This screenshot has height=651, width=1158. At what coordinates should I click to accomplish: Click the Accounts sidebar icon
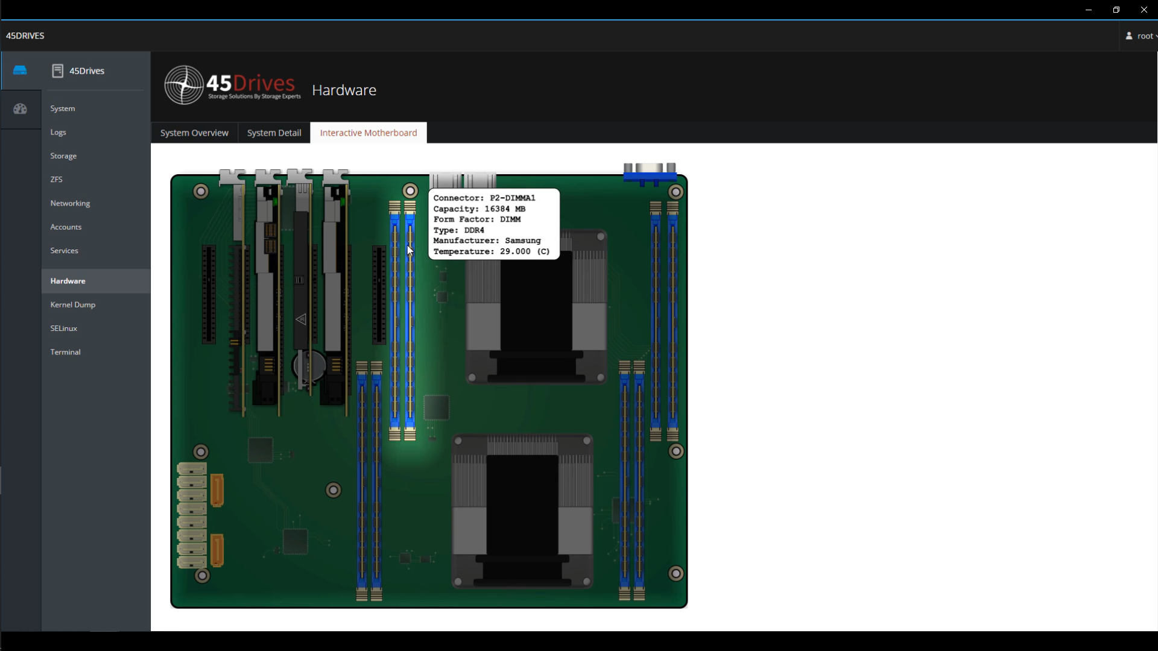(65, 227)
